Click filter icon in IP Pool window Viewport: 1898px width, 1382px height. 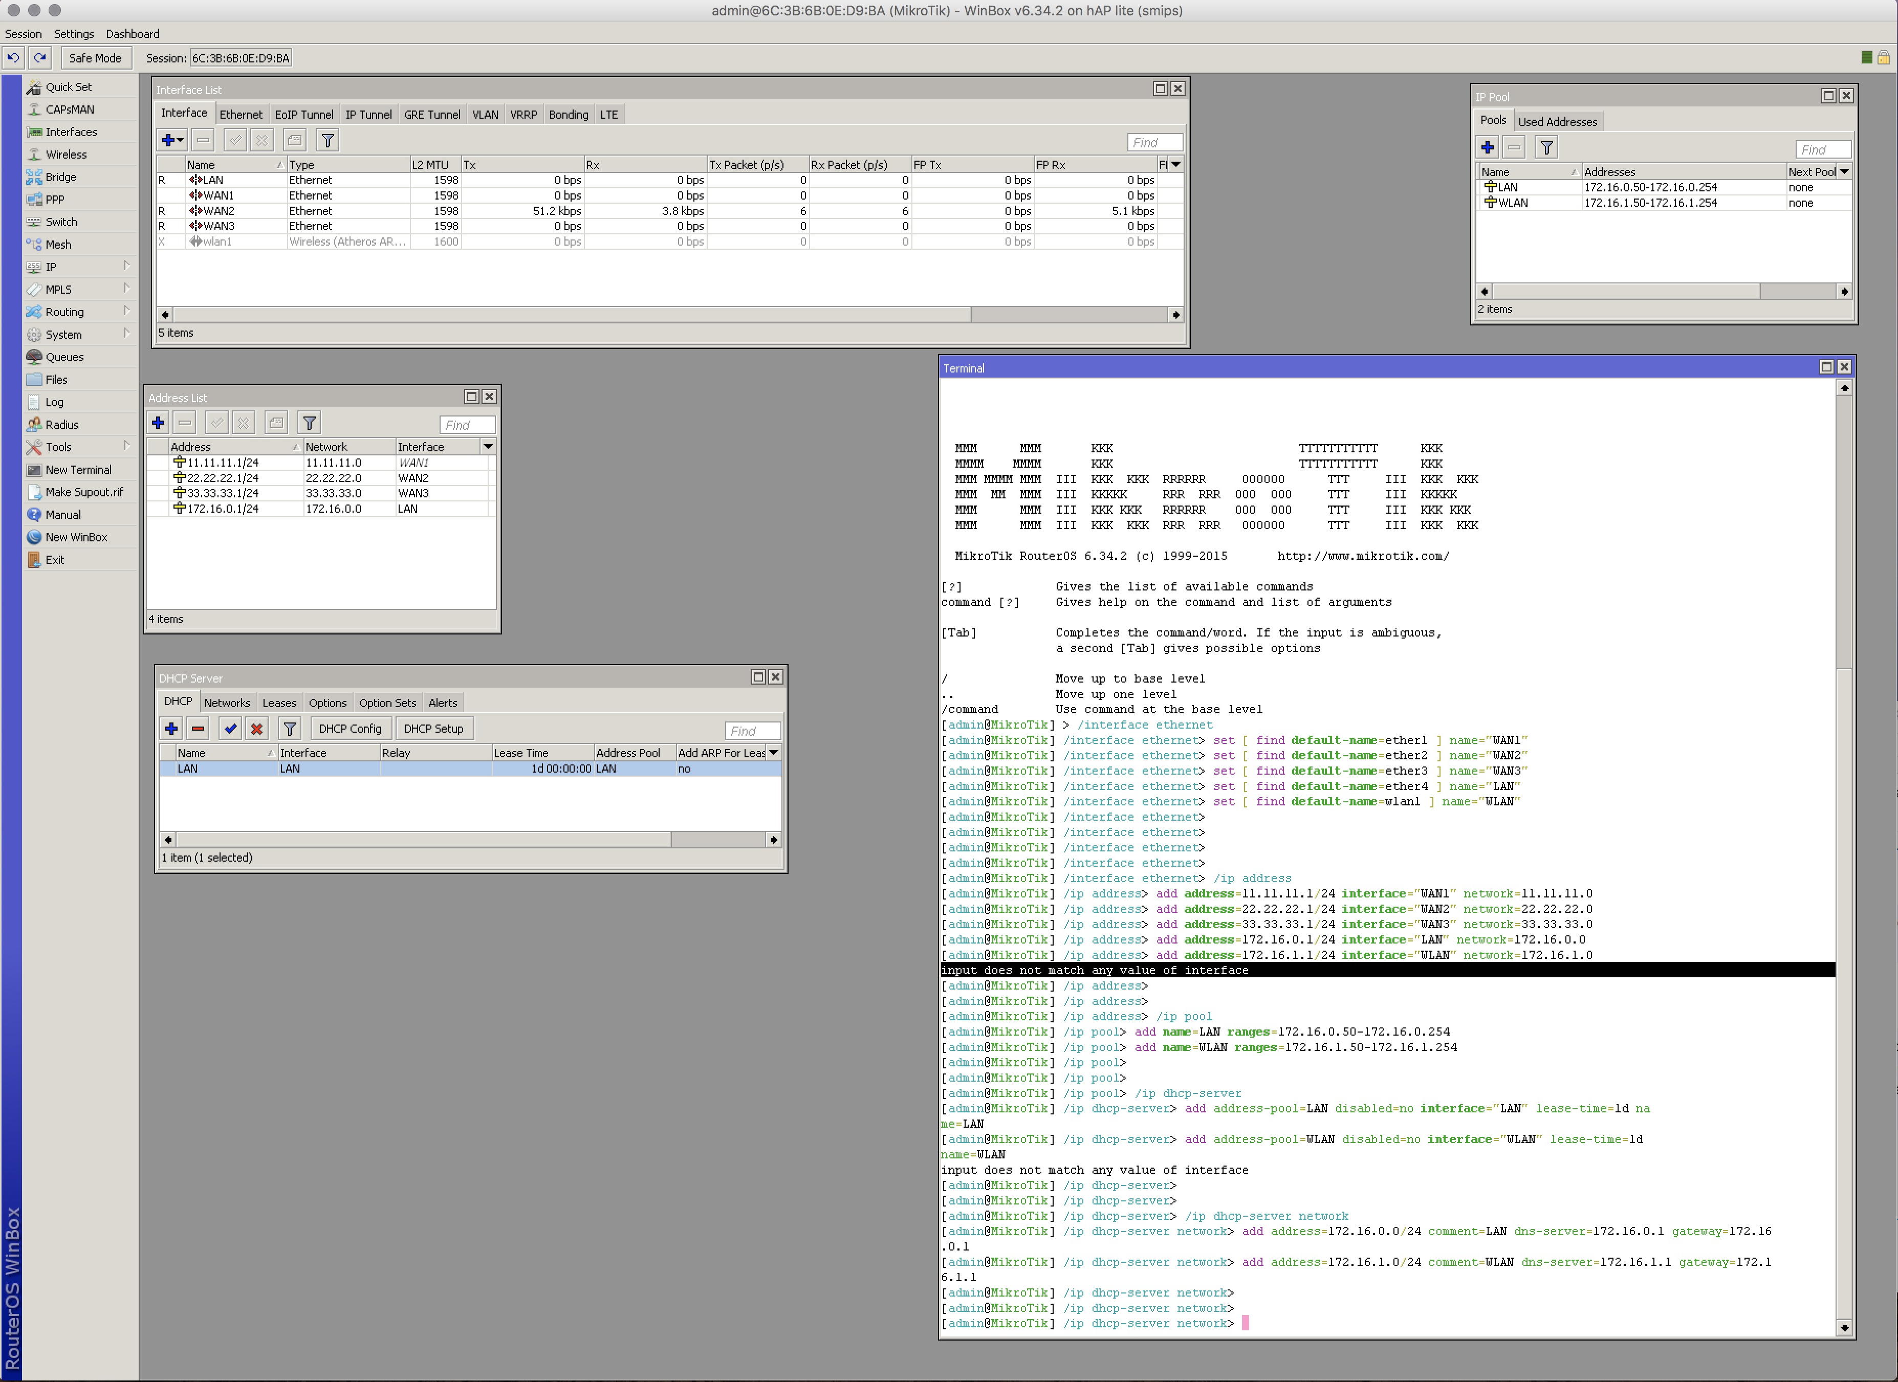coord(1546,148)
